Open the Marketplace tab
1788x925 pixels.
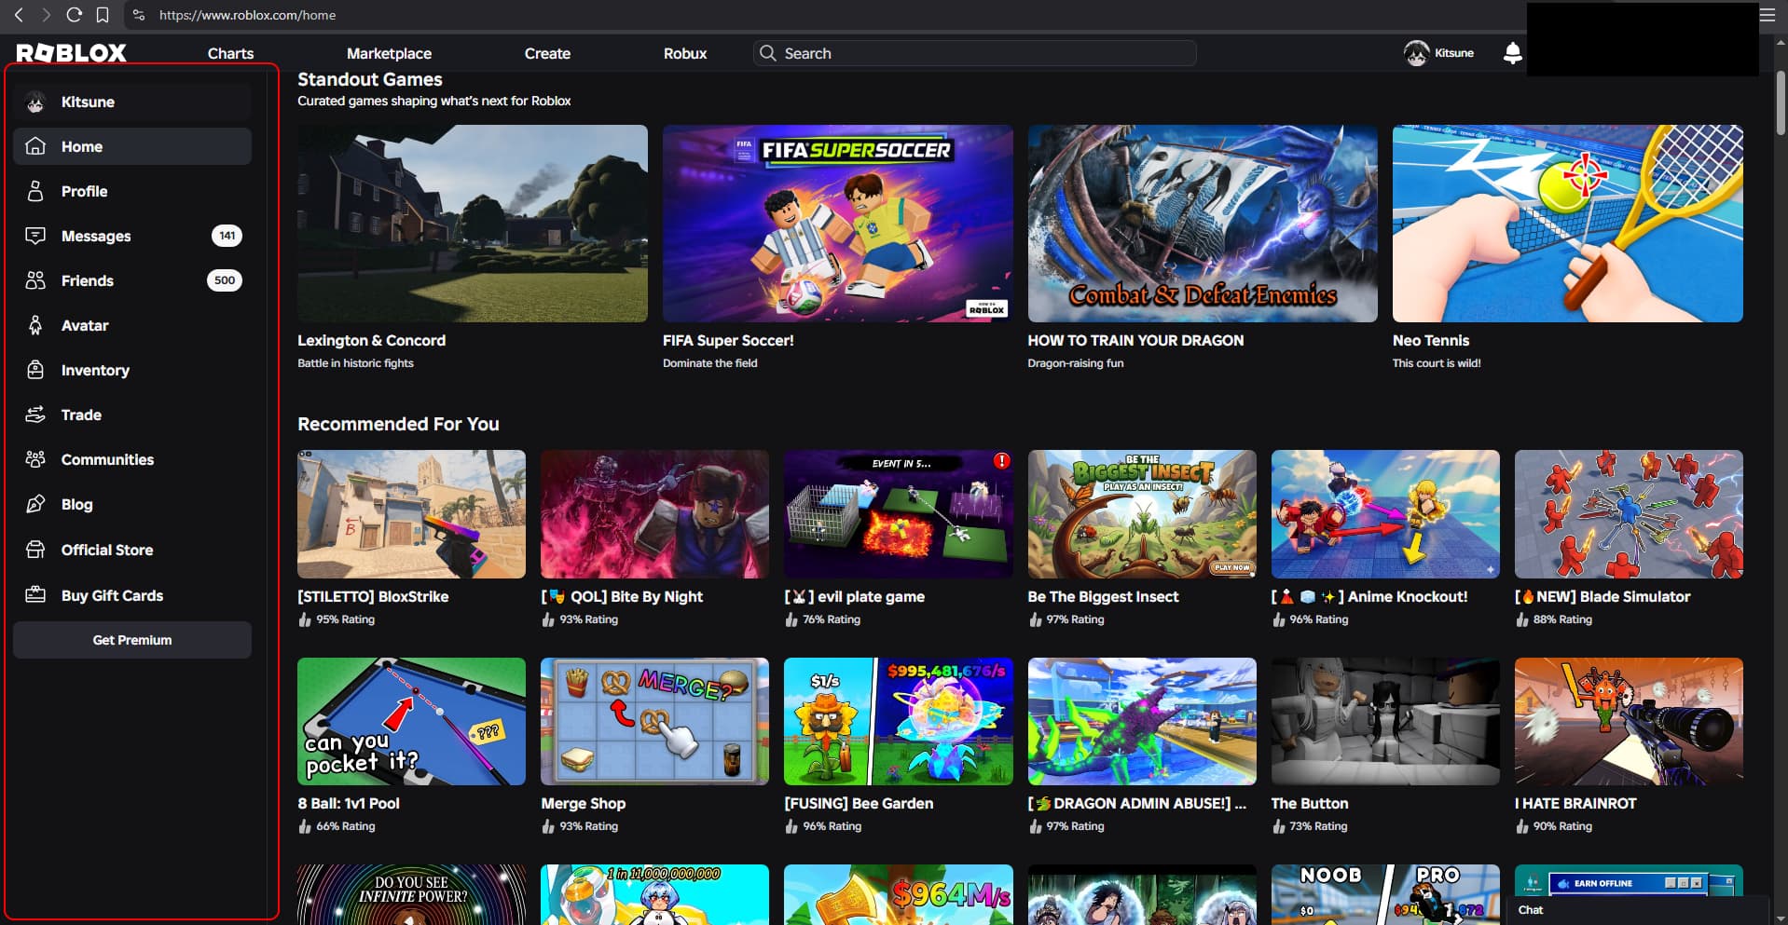[389, 53]
